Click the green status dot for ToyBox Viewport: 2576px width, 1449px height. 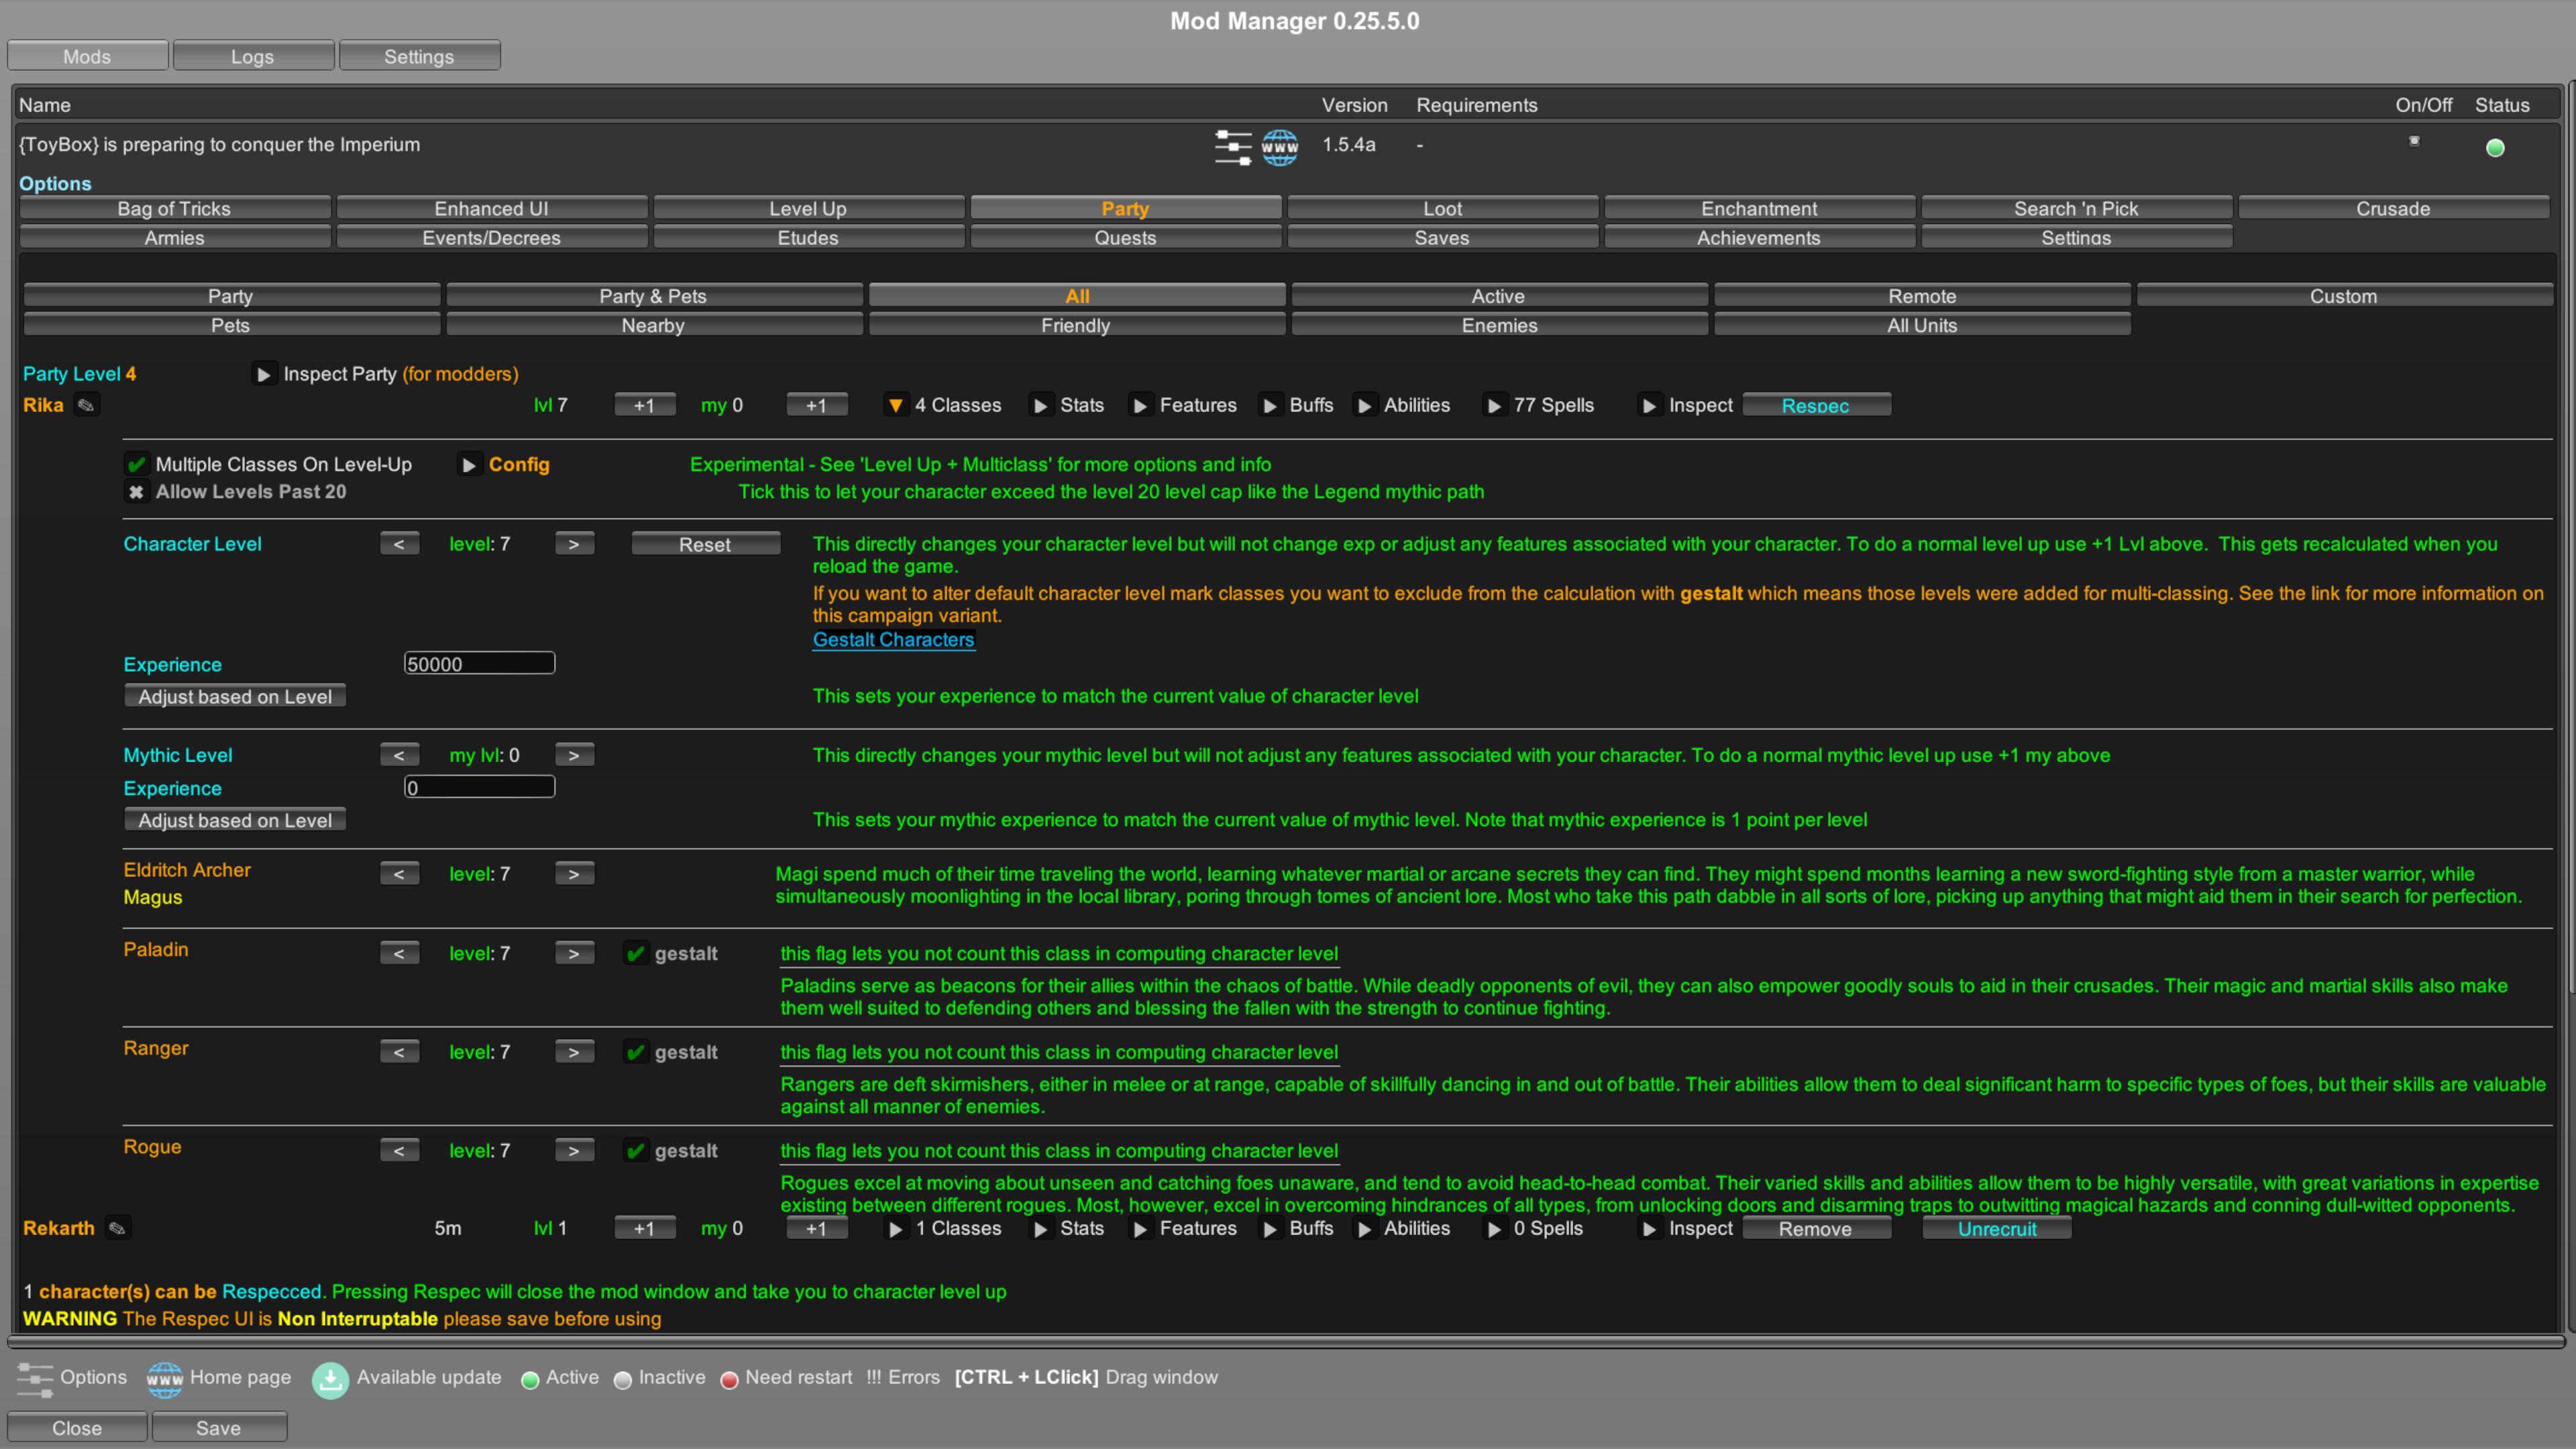(x=2495, y=146)
